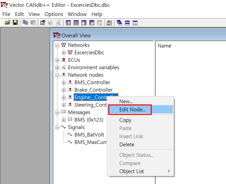This screenshot has width=226, height=184.
Task: Click the CANdb++ application icon in title bar
Action: tap(4, 5)
